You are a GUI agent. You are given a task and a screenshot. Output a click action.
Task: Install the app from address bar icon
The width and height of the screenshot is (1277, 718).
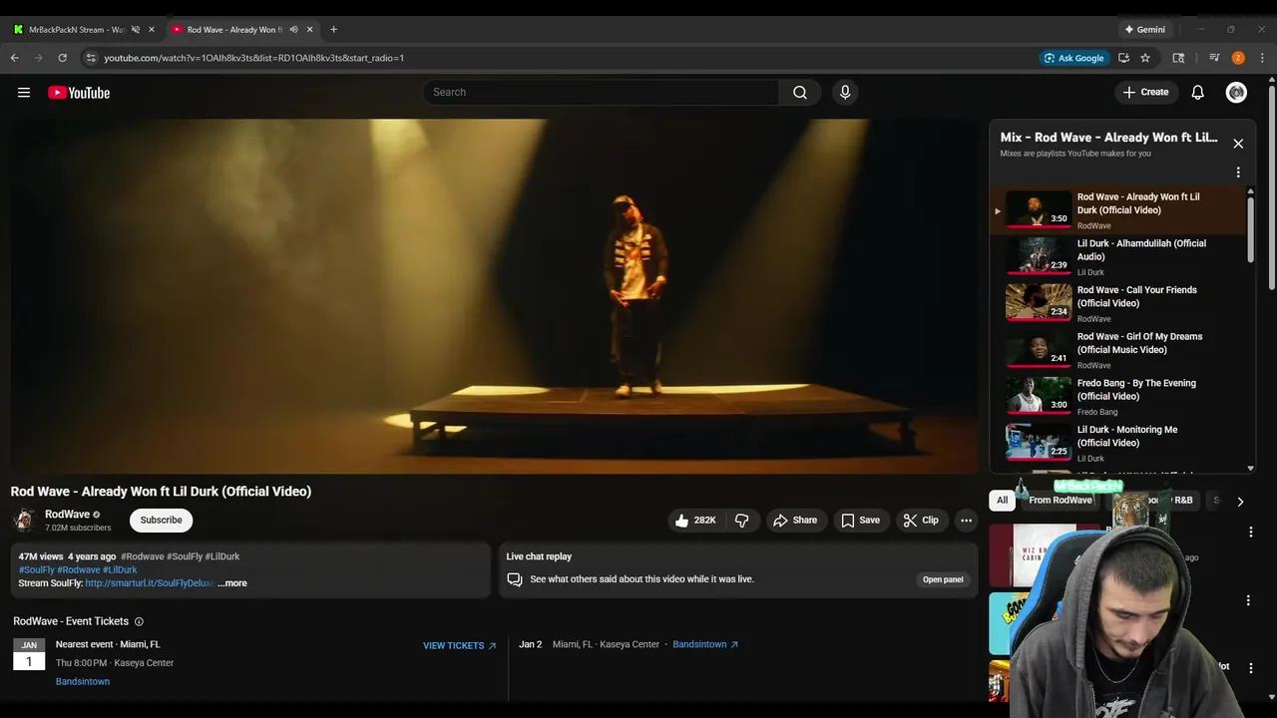pyautogui.click(x=1123, y=58)
